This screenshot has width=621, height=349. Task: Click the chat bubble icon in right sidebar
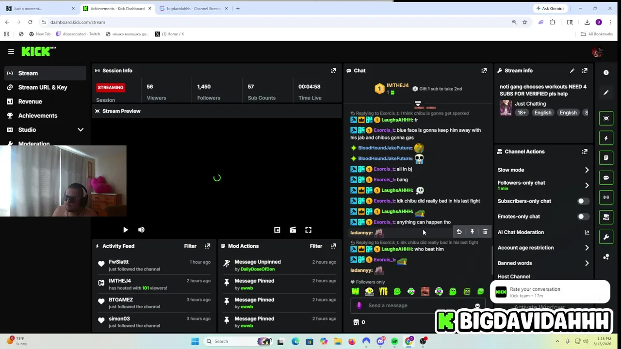tap(606, 178)
